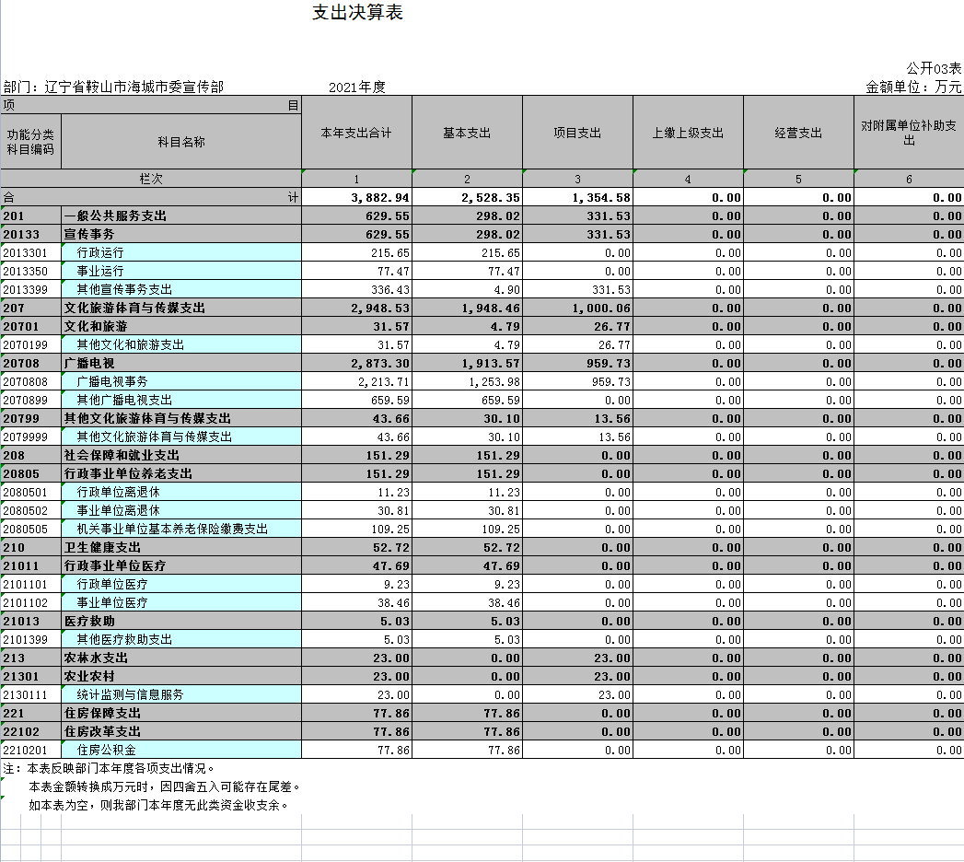Image resolution: width=964 pixels, height=862 pixels.
Task: Select the 行政单位离退休 cell
Action: (181, 493)
